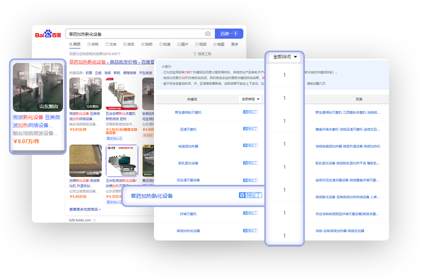
Task: Click the 阿拉丁 badge in the 电磁波加热器 row
Action: (250, 146)
